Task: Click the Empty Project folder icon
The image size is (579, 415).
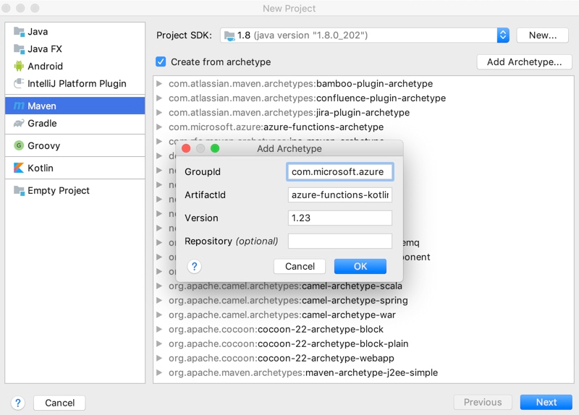Action: click(19, 190)
